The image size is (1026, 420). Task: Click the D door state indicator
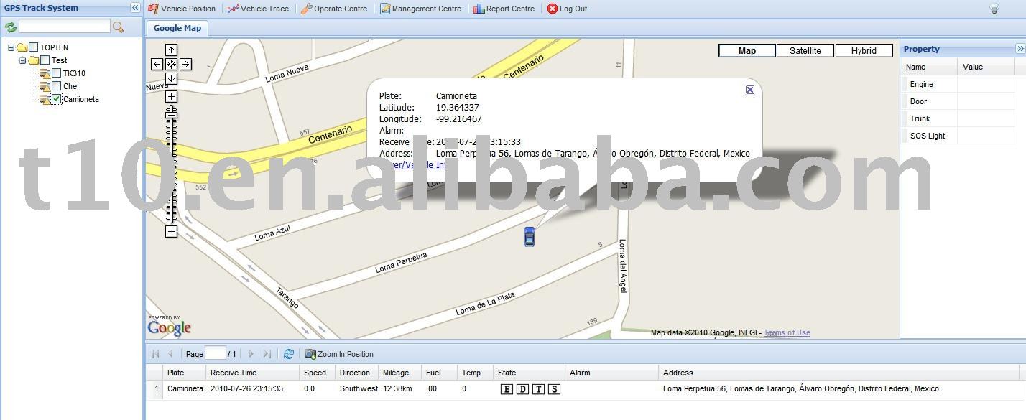[522, 389]
